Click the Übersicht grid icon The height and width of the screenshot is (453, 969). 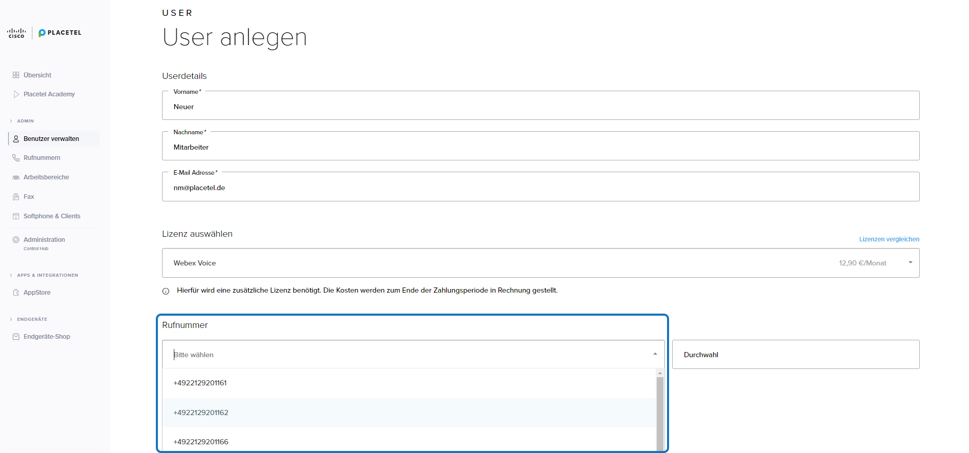pos(16,75)
